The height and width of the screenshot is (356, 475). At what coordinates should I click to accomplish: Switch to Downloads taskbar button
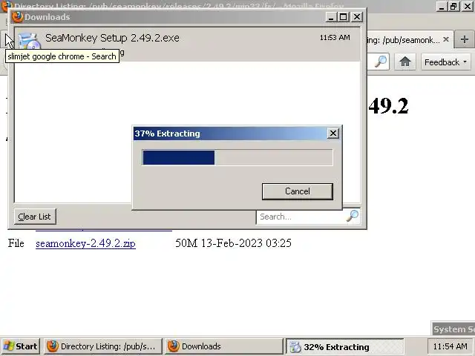point(223,346)
